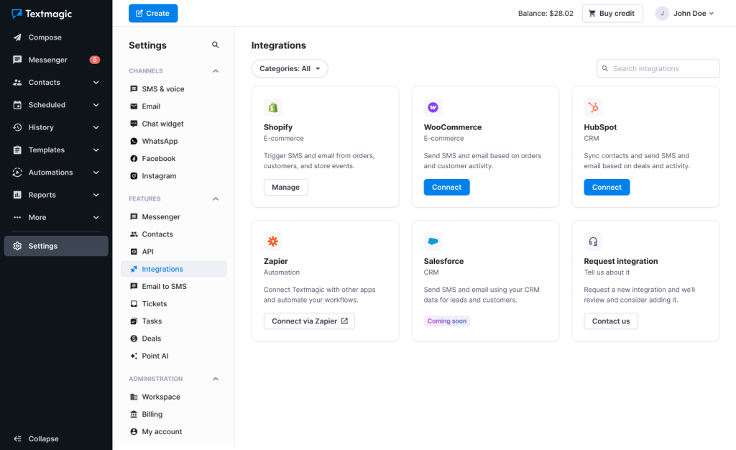Click the Integrations plug icon
This screenshot has height=450, width=736.
click(134, 269)
